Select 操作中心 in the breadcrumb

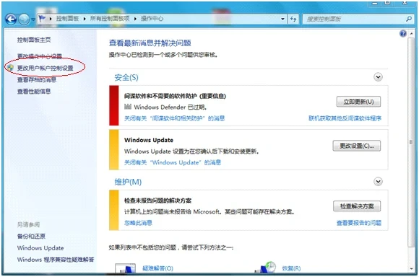[x=152, y=19]
